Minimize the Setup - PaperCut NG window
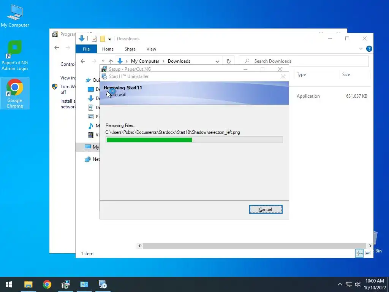This screenshot has height=292, width=389. (x=245, y=69)
